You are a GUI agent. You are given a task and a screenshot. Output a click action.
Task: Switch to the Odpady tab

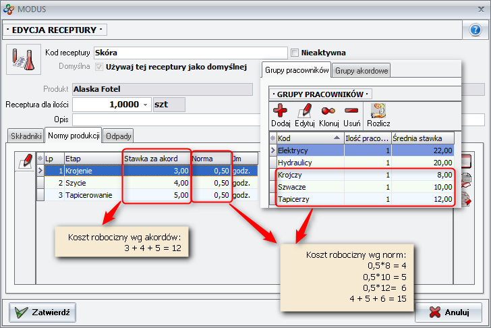pos(119,136)
